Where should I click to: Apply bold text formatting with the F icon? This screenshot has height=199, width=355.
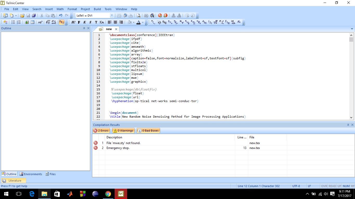click(79, 23)
